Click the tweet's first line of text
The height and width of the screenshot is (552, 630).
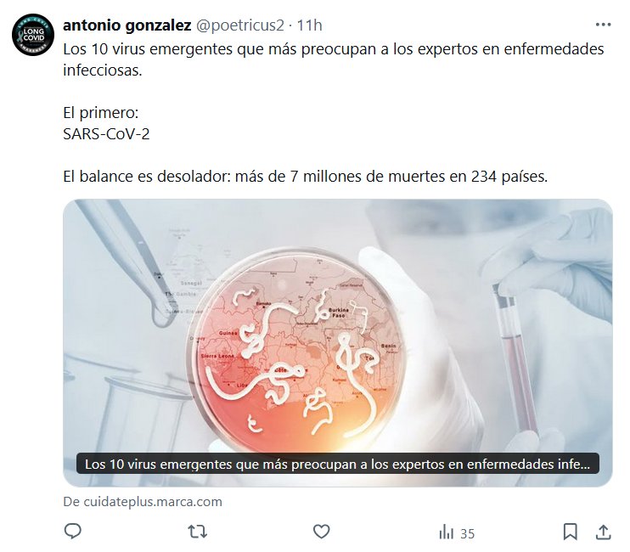pyautogui.click(x=334, y=49)
